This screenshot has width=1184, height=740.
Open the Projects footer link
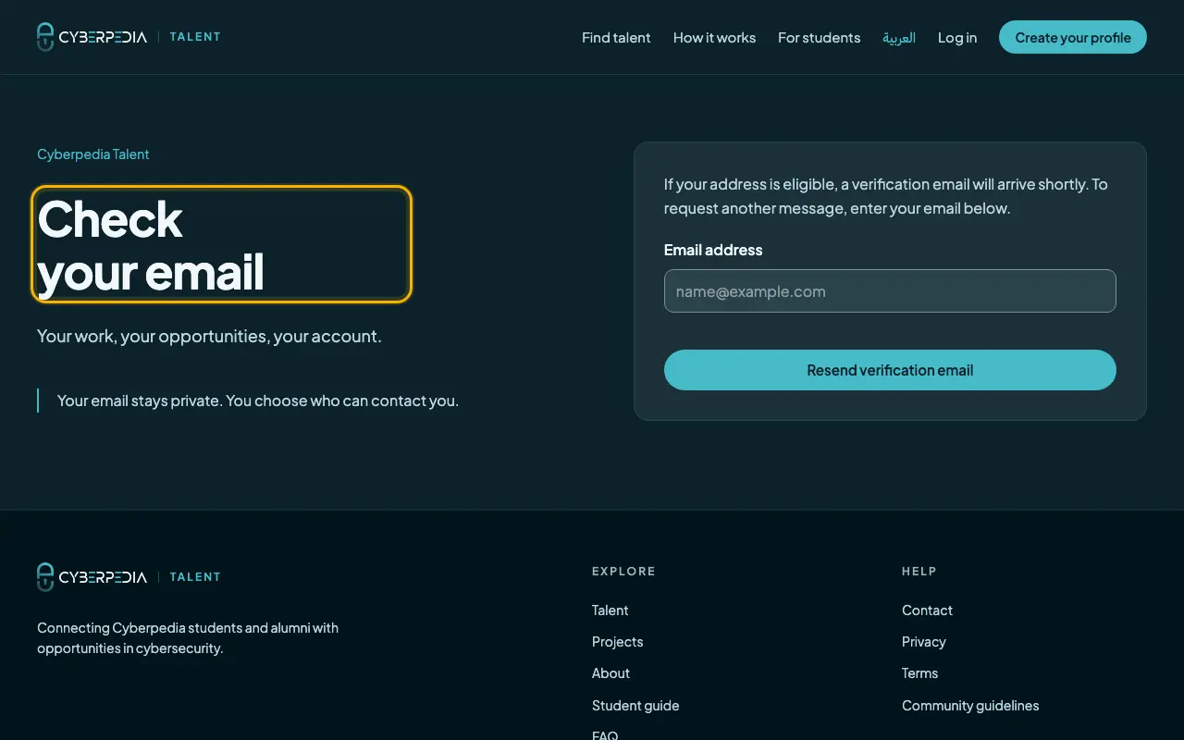click(618, 642)
